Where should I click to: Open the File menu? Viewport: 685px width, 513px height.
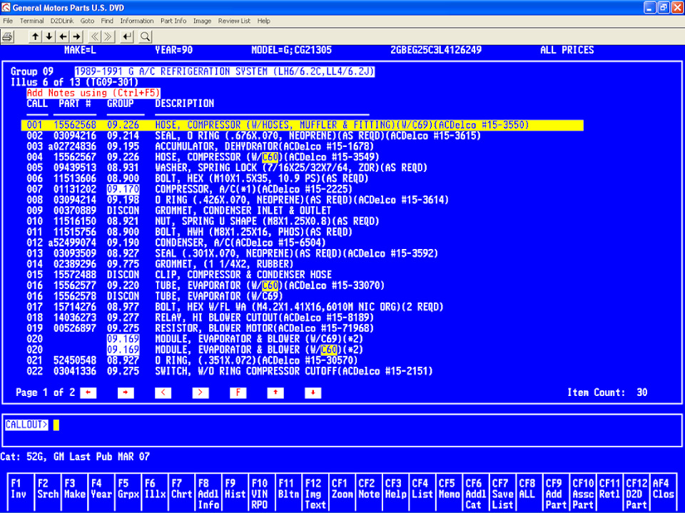tap(8, 21)
